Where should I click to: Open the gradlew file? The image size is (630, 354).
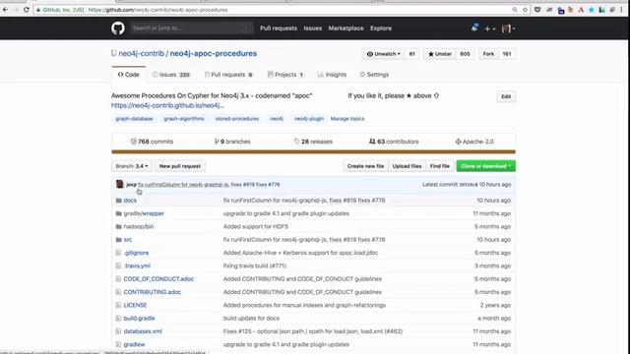point(134,344)
